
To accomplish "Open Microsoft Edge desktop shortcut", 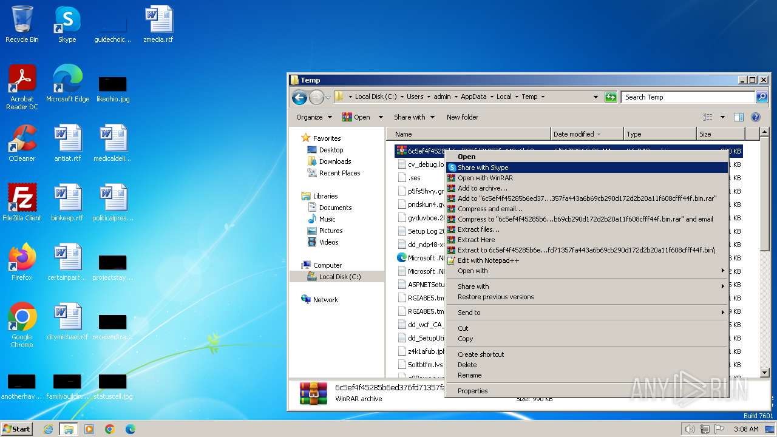I will click(67, 84).
